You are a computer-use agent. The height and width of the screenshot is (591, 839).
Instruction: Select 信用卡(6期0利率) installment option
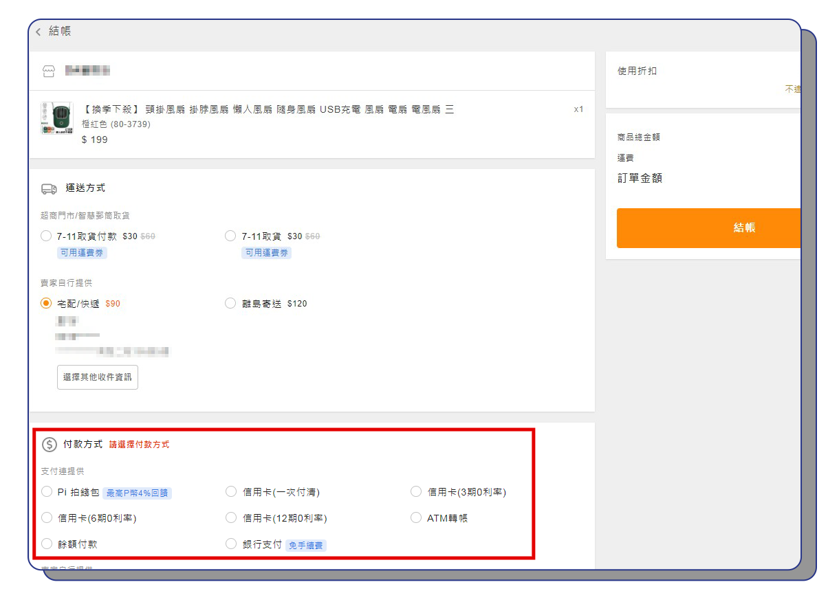click(47, 517)
